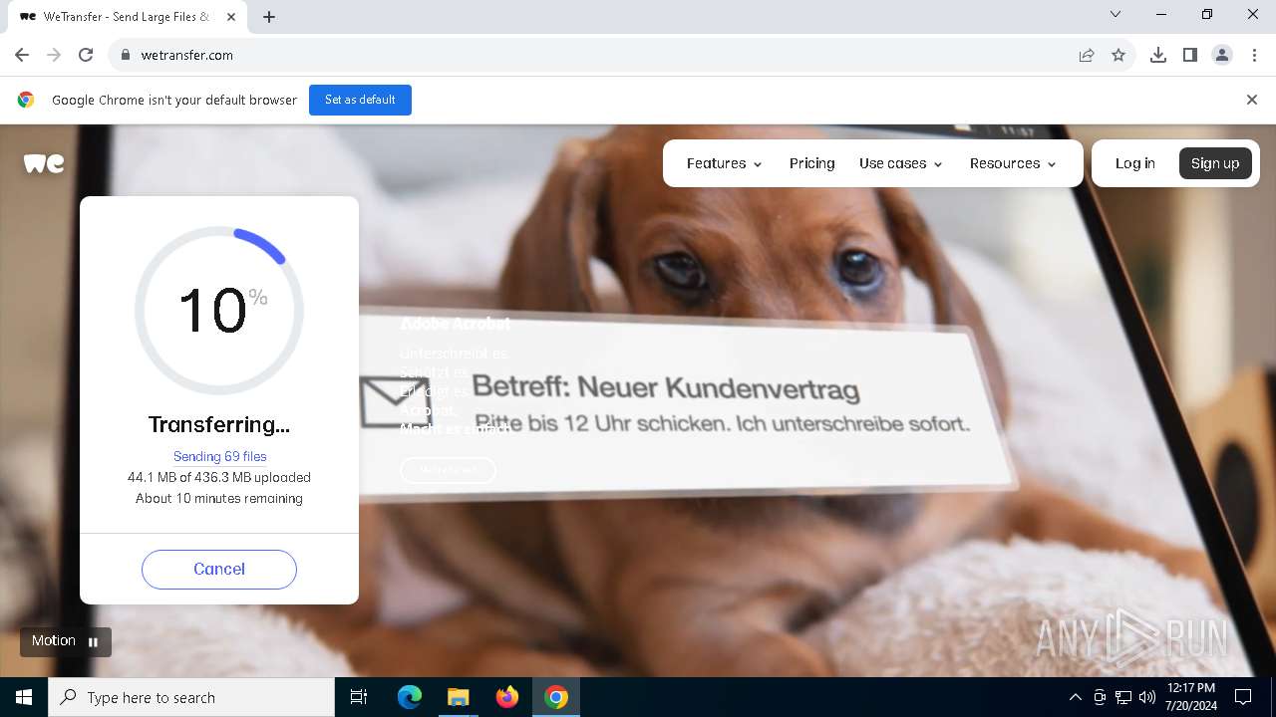Select the WeTransfer browser tab
Viewport: 1276px width, 717px height.
click(x=127, y=17)
